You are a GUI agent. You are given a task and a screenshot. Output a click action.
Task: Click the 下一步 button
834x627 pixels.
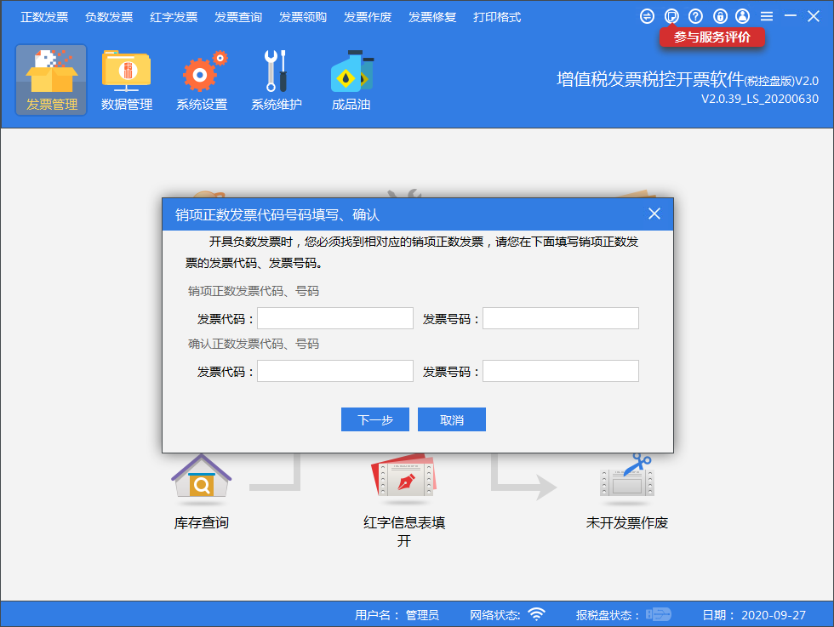[x=375, y=419]
